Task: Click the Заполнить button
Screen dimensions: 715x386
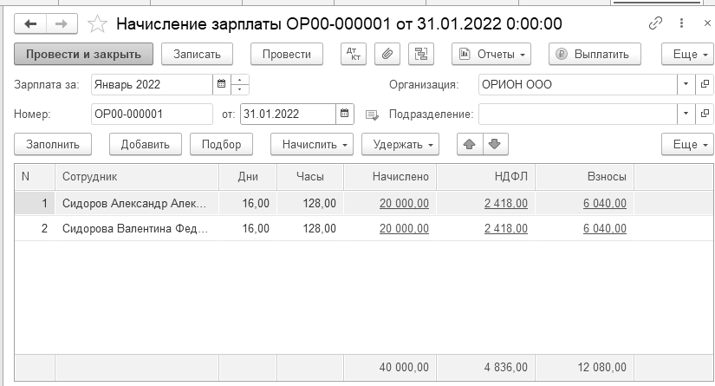Action: point(54,144)
